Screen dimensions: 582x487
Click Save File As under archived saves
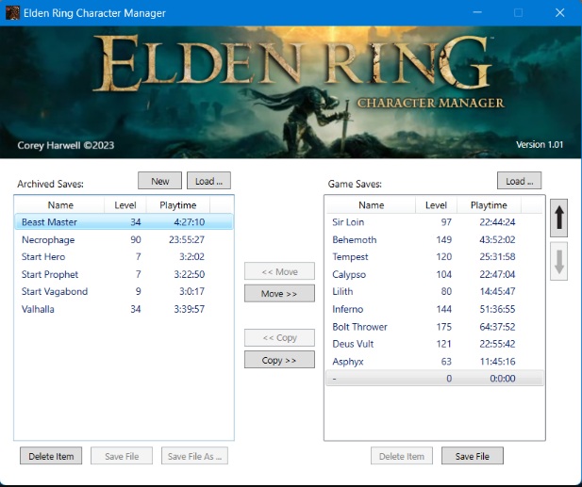click(x=194, y=456)
